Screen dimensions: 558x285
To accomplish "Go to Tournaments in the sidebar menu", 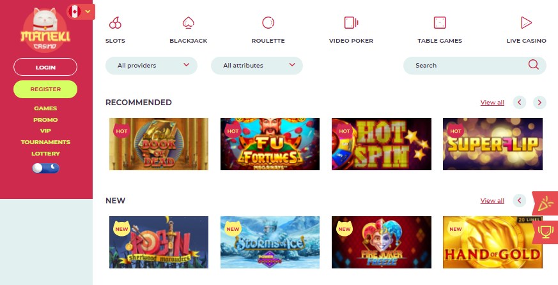I will (x=45, y=142).
